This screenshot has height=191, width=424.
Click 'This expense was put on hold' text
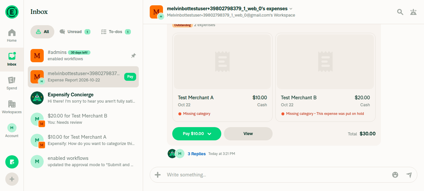pos(340,114)
